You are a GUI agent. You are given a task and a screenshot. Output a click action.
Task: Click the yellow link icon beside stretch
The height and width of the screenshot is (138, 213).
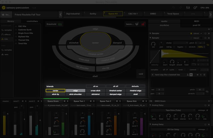coord(208,45)
